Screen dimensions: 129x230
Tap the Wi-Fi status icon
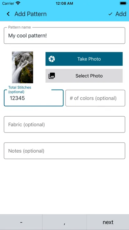click(x=18, y=3)
